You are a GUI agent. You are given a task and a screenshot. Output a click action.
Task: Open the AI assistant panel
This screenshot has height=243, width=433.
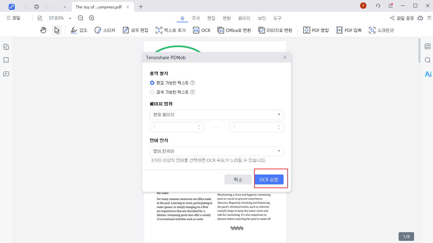click(x=428, y=74)
